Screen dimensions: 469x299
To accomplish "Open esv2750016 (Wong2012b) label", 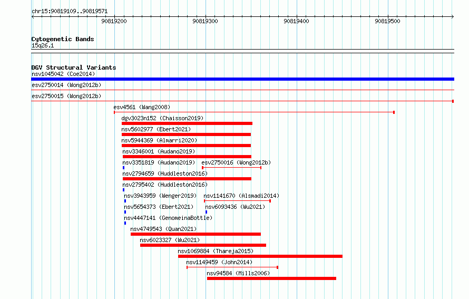I will [x=236, y=162].
